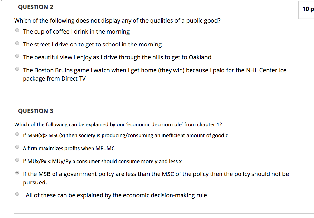314x218 pixels.
Task: Select the all of these answer option
Action: click(17, 193)
